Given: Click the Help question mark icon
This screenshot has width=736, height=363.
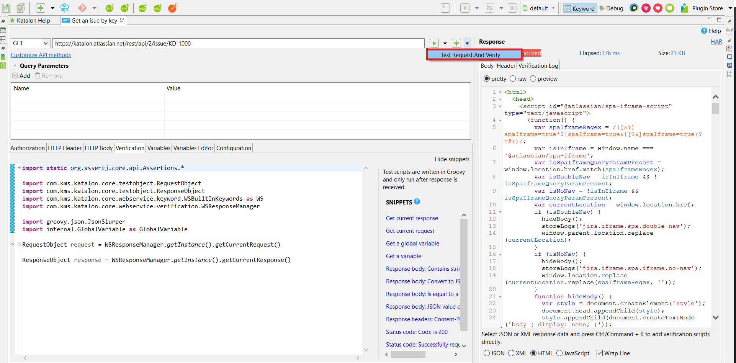Looking at the screenshot, I should (704, 31).
